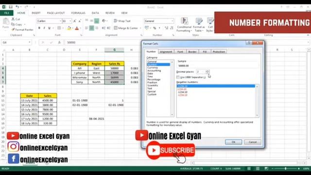
Task: Click the Wrap Text button
Action: (x=122, y=21)
